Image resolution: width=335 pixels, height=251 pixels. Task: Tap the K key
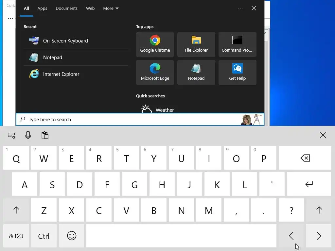click(217, 184)
